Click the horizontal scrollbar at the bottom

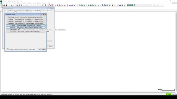88,92
